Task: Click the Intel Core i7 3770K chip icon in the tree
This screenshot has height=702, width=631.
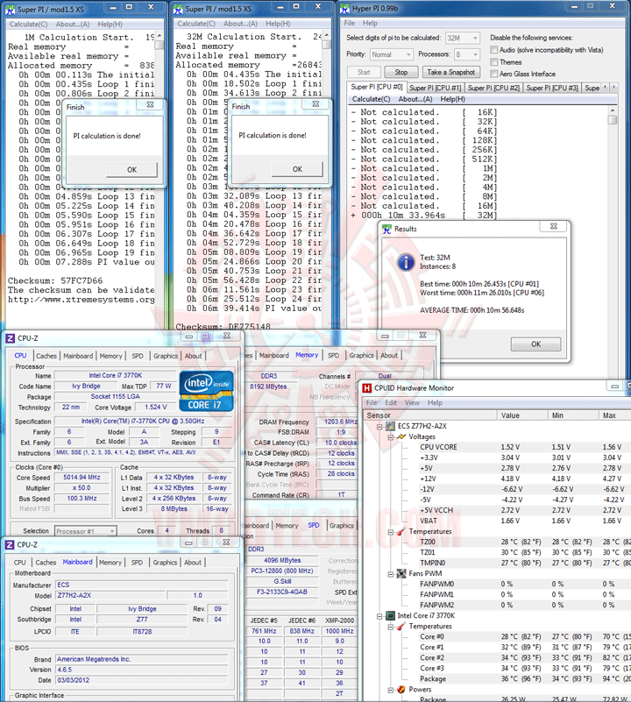Action: pos(391,615)
